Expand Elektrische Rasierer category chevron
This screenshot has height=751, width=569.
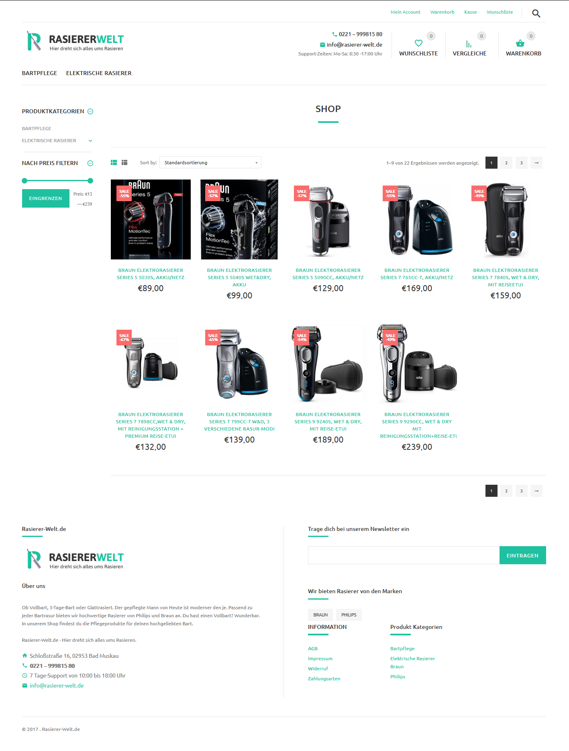click(90, 141)
